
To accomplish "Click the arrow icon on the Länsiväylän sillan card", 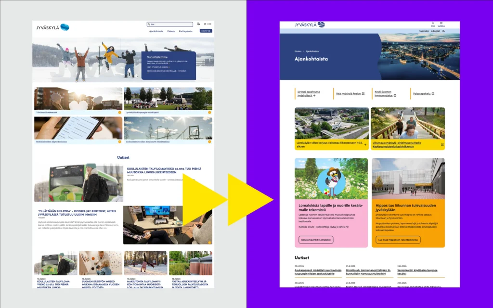I will click(365, 144).
